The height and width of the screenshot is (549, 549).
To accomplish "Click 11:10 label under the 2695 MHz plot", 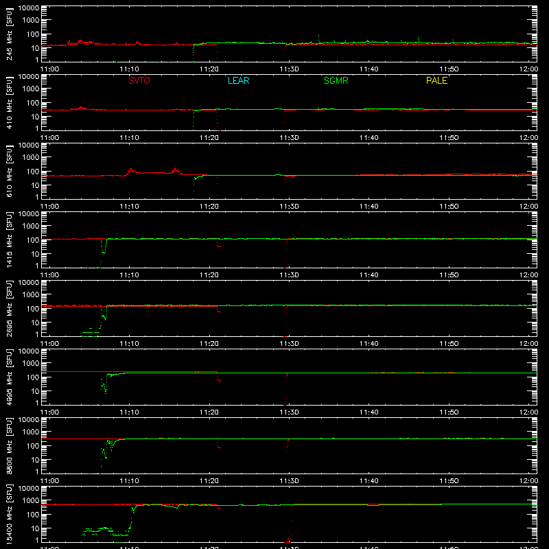I will click(x=130, y=344).
